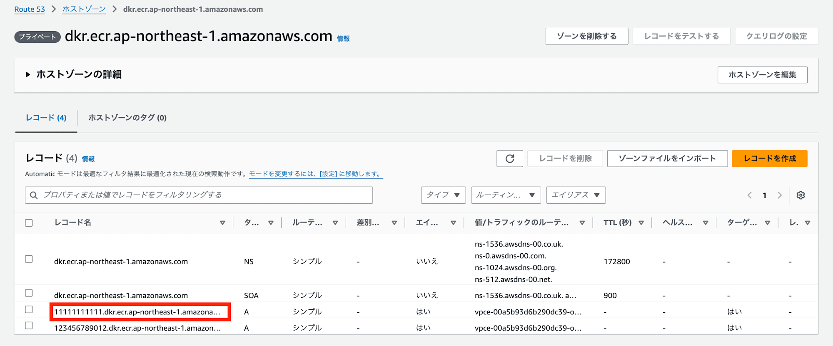Go to the previous page arrow
This screenshot has width=833, height=346.
749,195
